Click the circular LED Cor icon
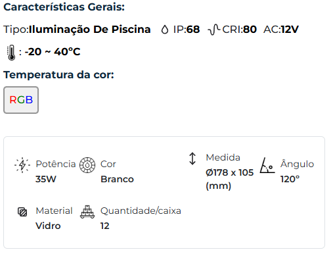 click(x=87, y=165)
